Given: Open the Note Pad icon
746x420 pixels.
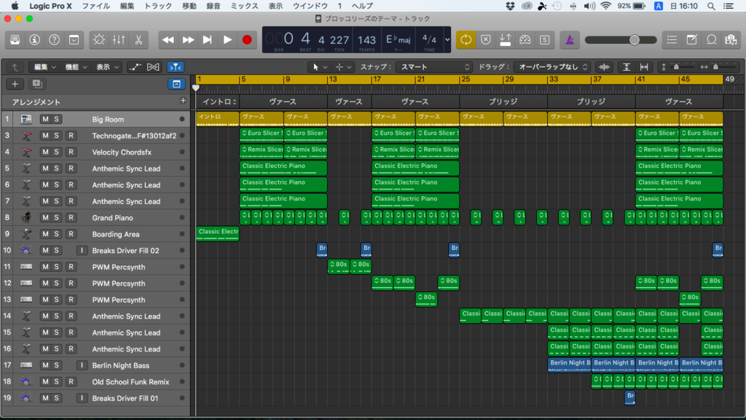Looking at the screenshot, I should tap(692, 40).
